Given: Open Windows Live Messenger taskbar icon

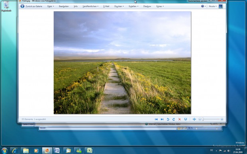Looking at the screenshot, I should pyautogui.click(x=79, y=151).
